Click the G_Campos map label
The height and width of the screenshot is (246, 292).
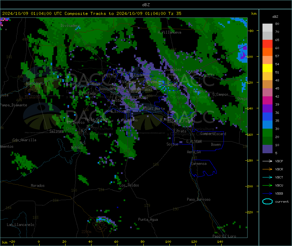pyautogui.click(x=221, y=94)
